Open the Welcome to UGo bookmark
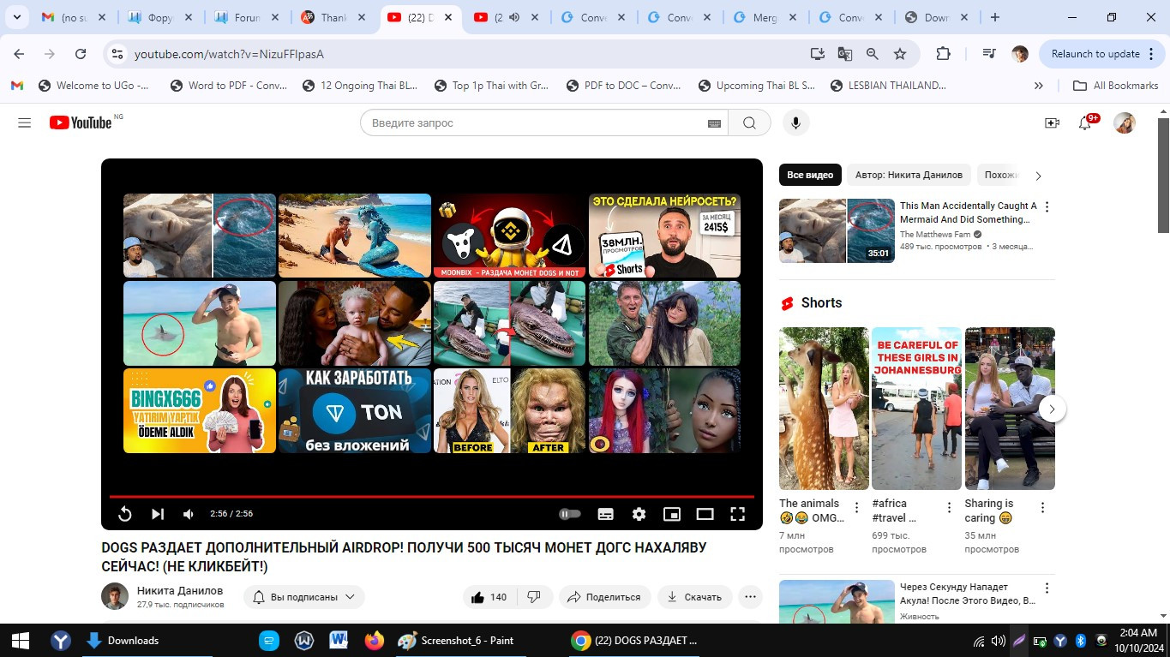This screenshot has width=1170, height=657. click(93, 85)
